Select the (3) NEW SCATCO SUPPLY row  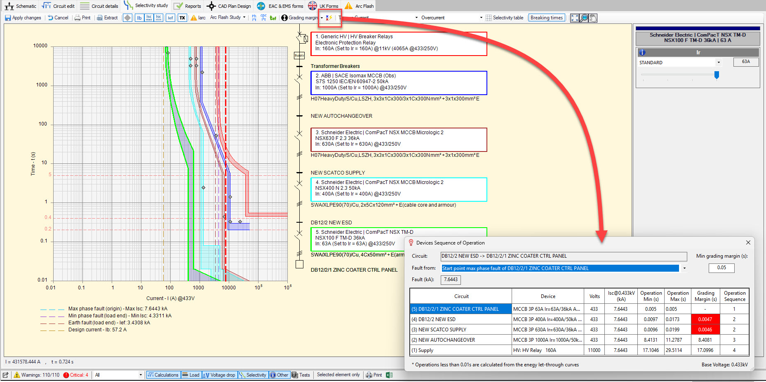[x=579, y=330]
